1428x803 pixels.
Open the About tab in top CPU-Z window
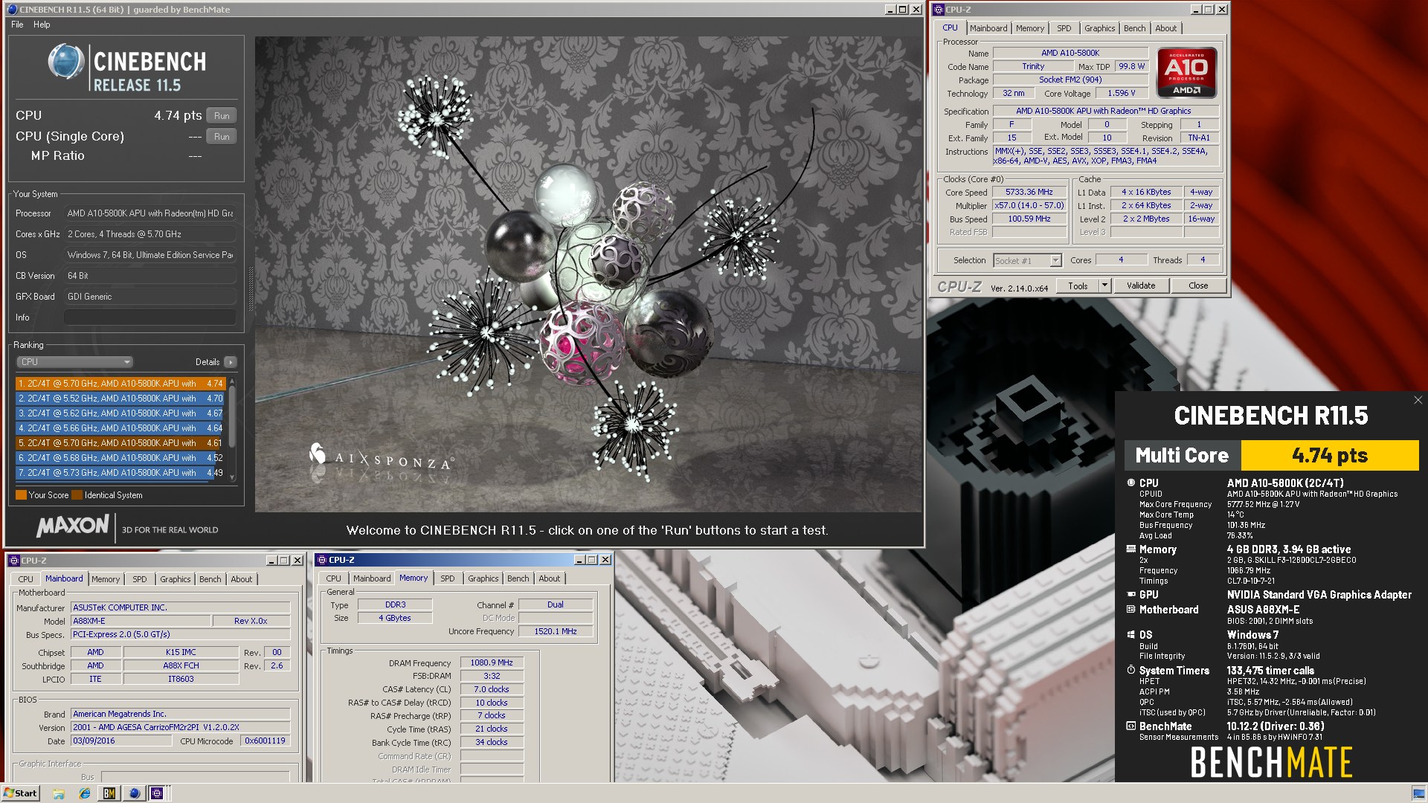[x=1165, y=28]
